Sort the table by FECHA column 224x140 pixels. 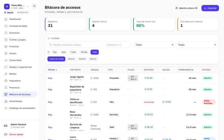[x=53, y=70]
